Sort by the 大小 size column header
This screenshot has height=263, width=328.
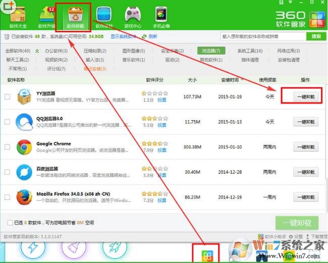tap(192, 80)
